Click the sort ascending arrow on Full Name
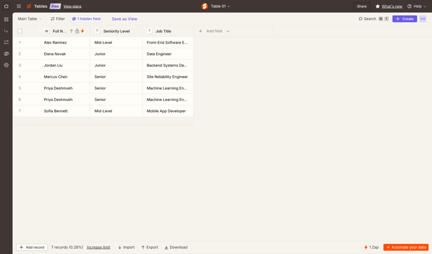Image resolution: width=432 pixels, height=254 pixels. 71,31
